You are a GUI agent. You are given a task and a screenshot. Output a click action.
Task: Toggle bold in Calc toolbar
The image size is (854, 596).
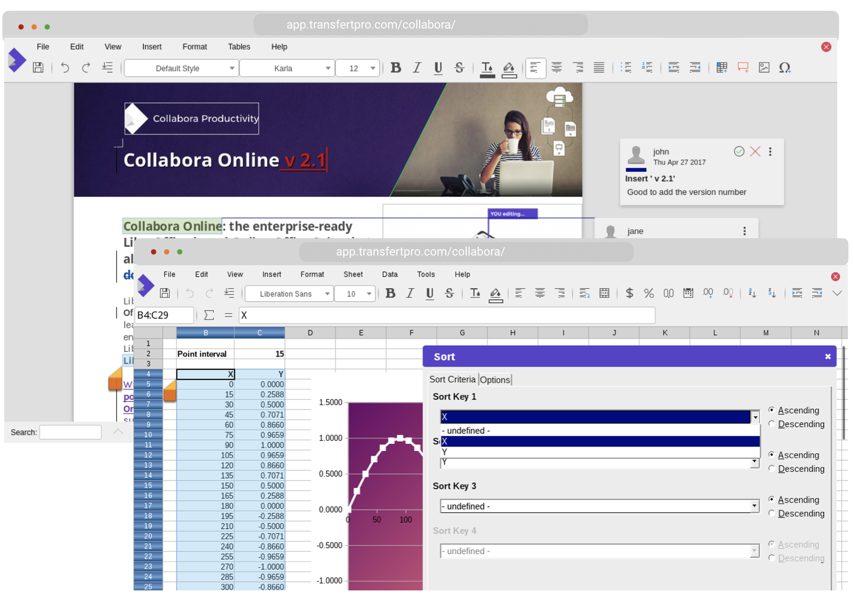[x=391, y=293]
